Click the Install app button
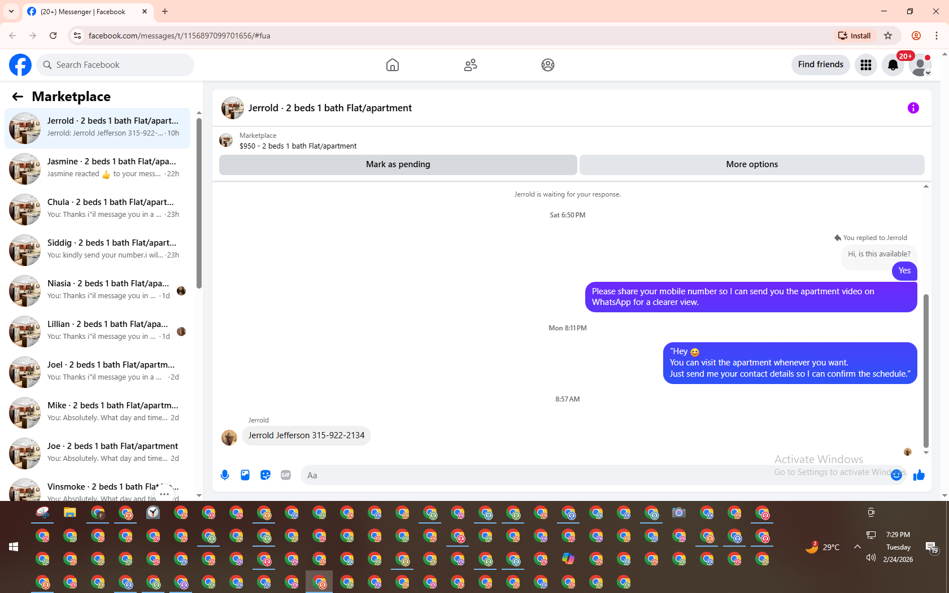Screen dimensions: 949x593 click(854, 36)
